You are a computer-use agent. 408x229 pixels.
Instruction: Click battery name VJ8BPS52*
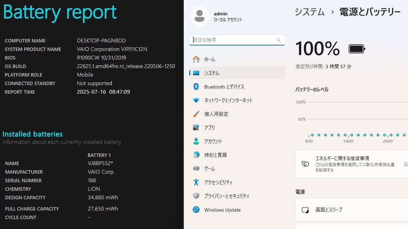point(100,163)
